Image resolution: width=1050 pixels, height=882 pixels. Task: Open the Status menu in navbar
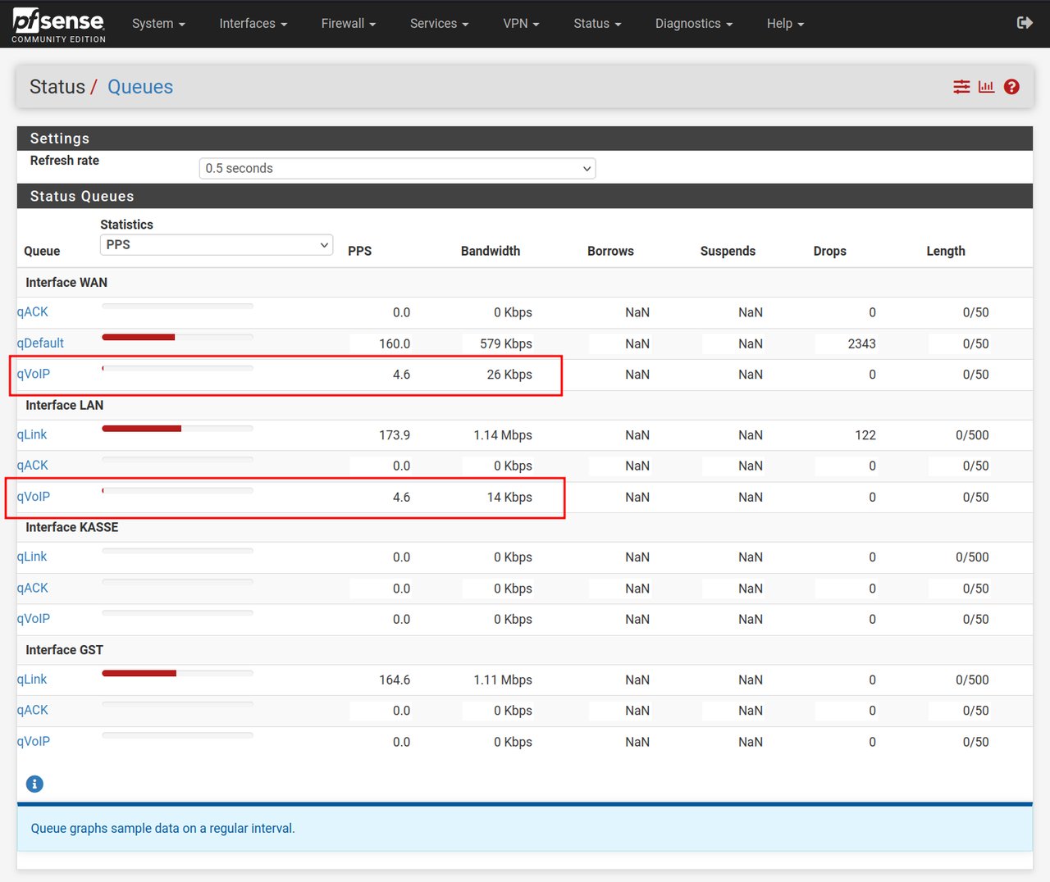tap(597, 24)
